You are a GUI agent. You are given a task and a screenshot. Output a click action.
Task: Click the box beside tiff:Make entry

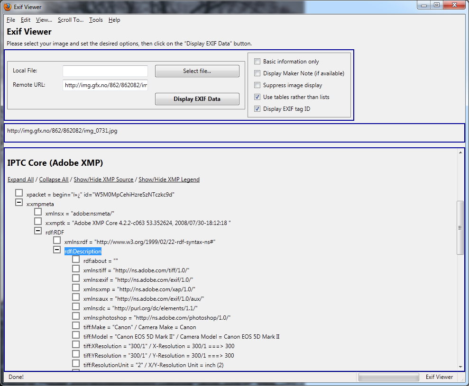[76, 326]
